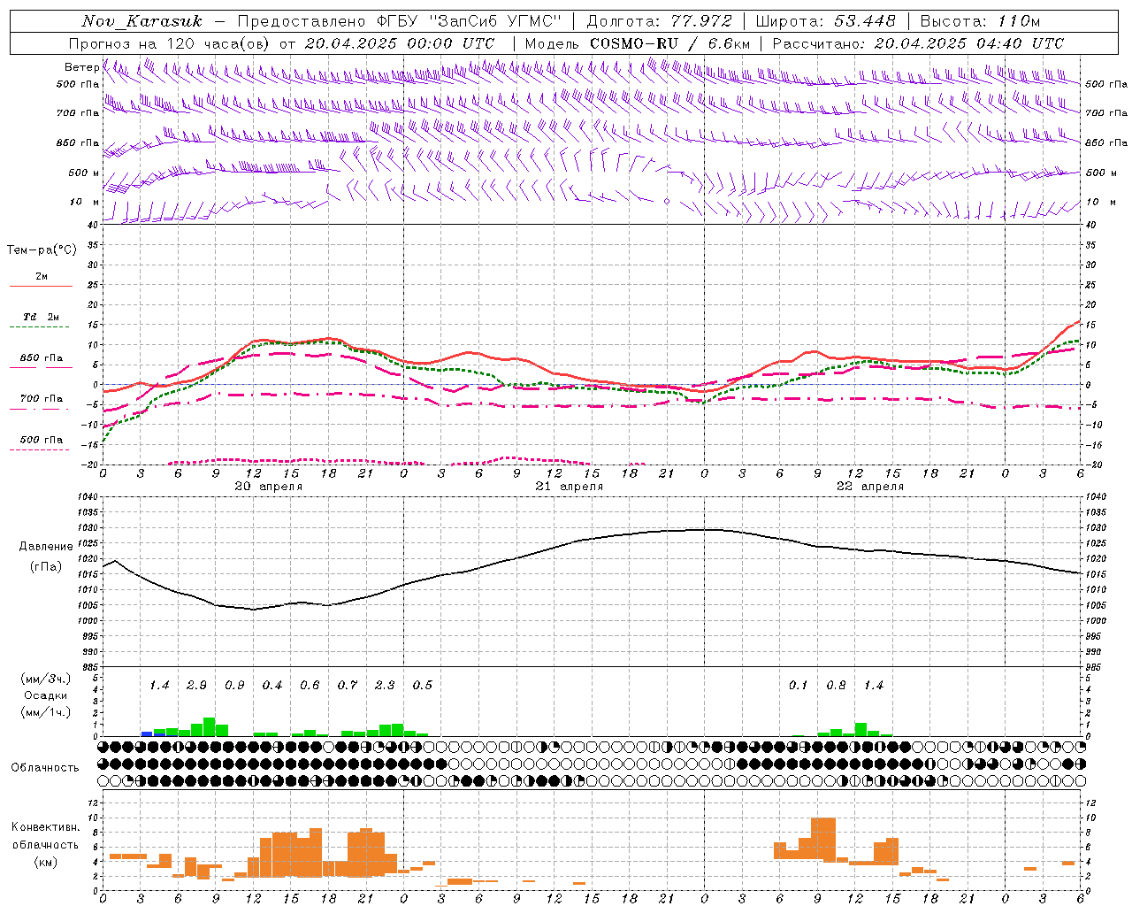Click the Ветер wind panel label
This screenshot has height=906, width=1132.
coord(81,67)
